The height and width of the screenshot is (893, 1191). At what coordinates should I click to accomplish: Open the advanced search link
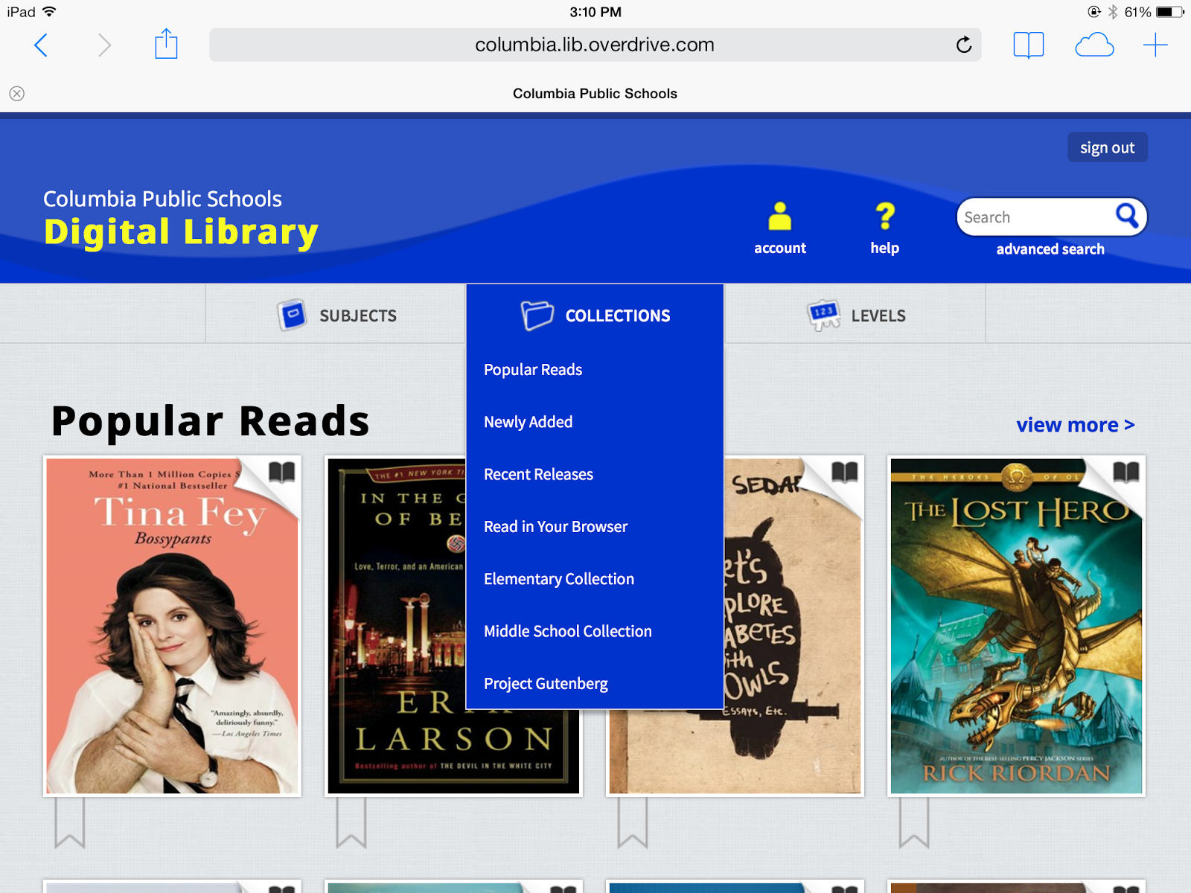point(1050,249)
